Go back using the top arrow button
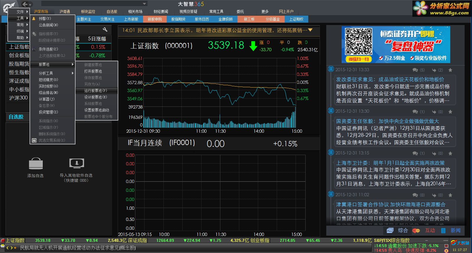Image resolution: width=472 pixels, height=253 pixels. click(x=25, y=4)
